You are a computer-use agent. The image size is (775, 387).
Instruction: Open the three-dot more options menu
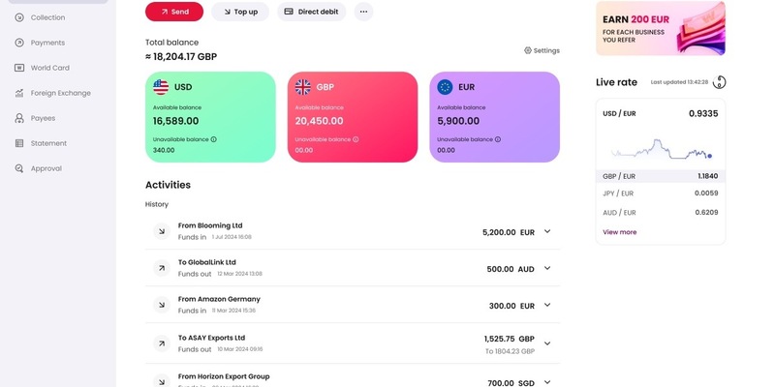[363, 12]
